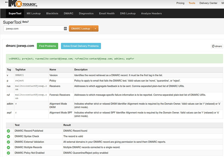224x157 pixels.
Task: Click green check icon for DMARC Policy Not Enabled
Action: [x=8, y=153]
